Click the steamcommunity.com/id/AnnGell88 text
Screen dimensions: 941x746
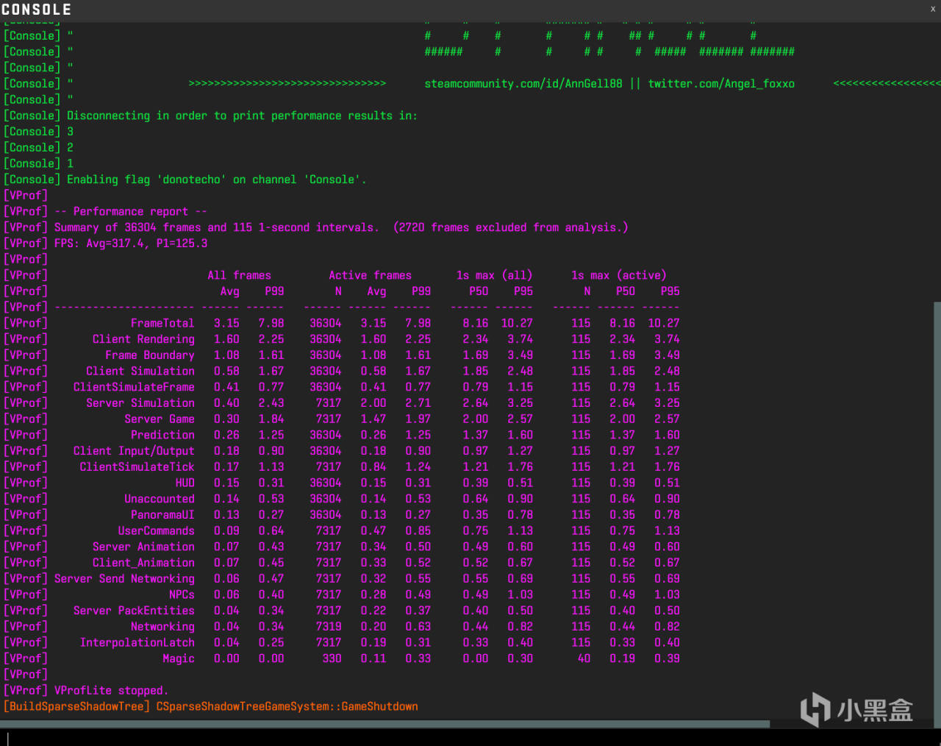[x=523, y=84]
